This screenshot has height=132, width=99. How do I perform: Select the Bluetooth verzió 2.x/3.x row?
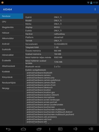[61, 67]
